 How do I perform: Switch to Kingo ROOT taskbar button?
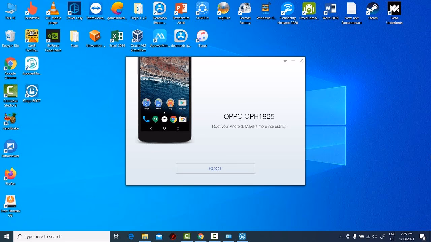click(x=242, y=236)
